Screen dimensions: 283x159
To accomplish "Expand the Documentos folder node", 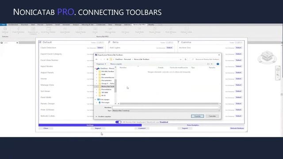I will coord(97,80).
